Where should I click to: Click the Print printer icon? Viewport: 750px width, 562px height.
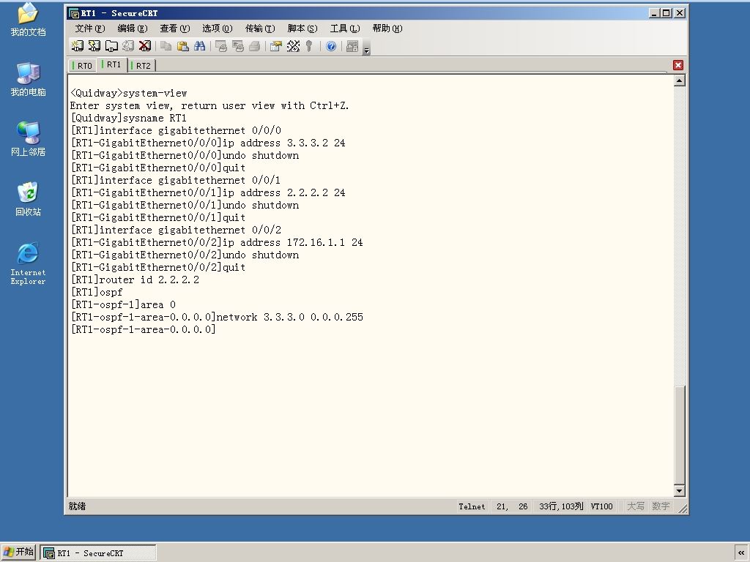point(254,46)
